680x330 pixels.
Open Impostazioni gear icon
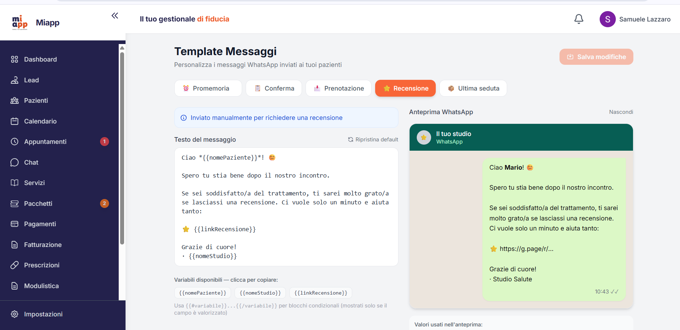coord(14,314)
